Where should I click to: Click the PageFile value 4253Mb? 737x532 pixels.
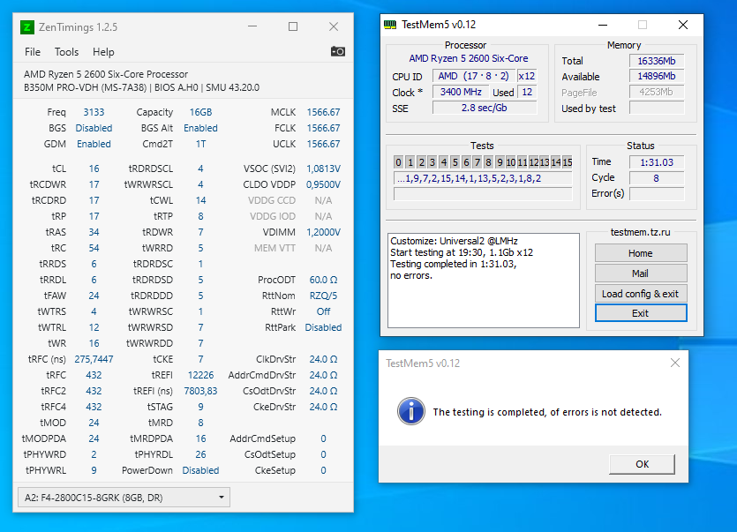pos(657,92)
